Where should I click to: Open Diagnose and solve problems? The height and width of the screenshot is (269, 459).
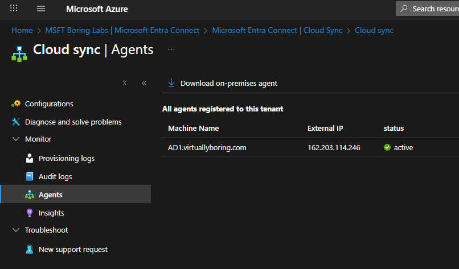pos(73,122)
